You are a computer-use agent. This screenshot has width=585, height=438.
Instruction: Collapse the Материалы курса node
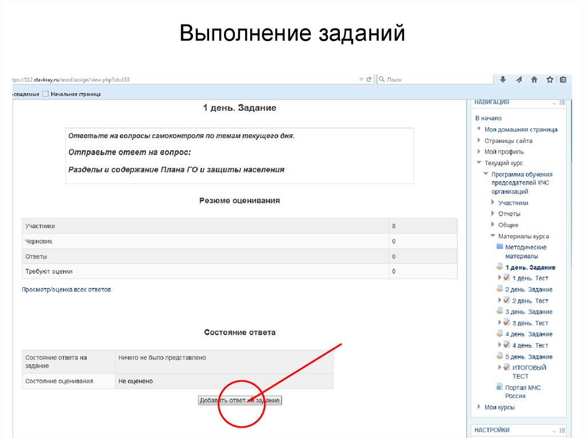492,235
